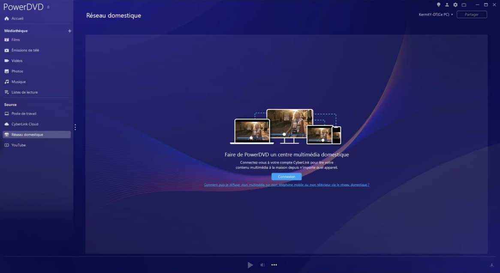This screenshot has height=273, width=500.
Task: Switch to TV mode icon
Action: (464, 5)
